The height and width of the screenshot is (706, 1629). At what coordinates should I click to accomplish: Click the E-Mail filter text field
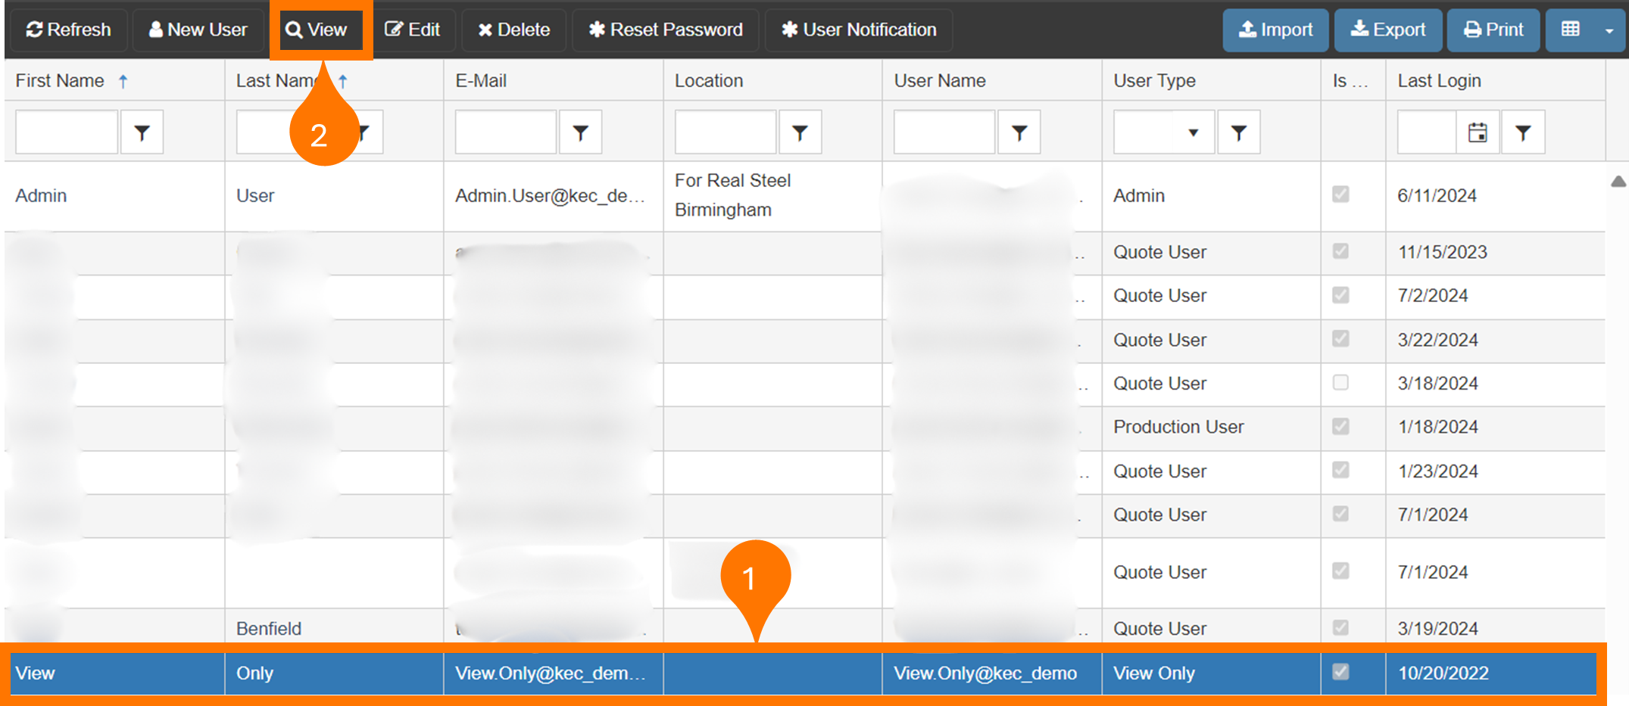tap(506, 132)
